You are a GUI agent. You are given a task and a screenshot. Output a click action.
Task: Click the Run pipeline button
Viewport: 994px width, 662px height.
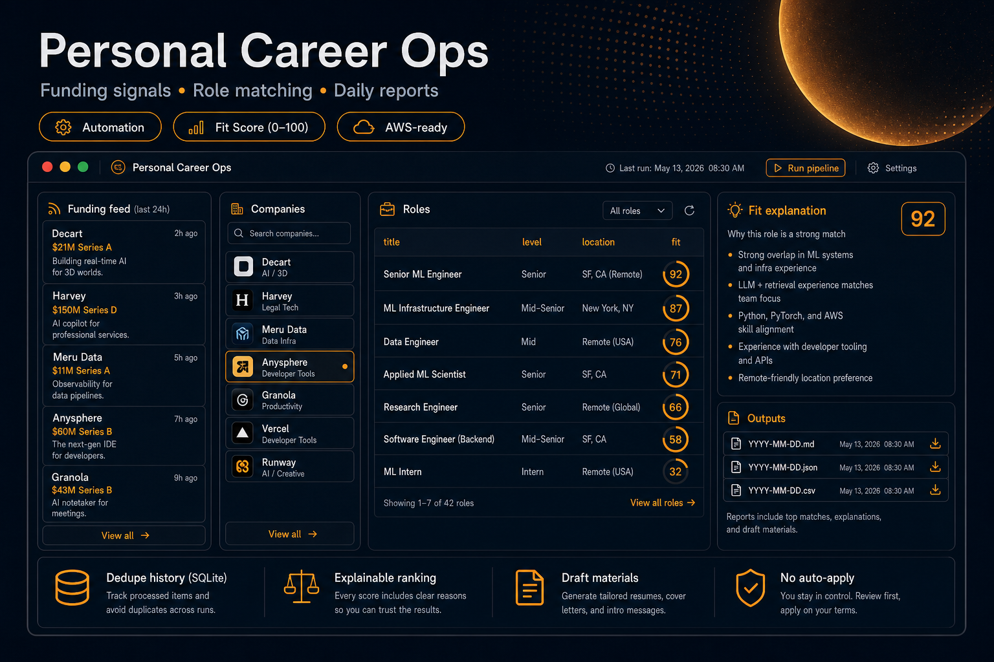pos(806,167)
